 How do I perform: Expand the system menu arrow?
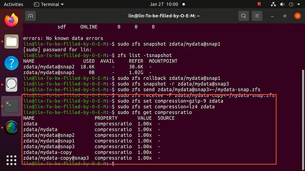tap(298, 4)
